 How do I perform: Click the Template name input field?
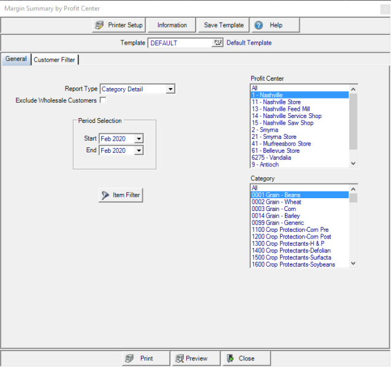click(x=180, y=43)
